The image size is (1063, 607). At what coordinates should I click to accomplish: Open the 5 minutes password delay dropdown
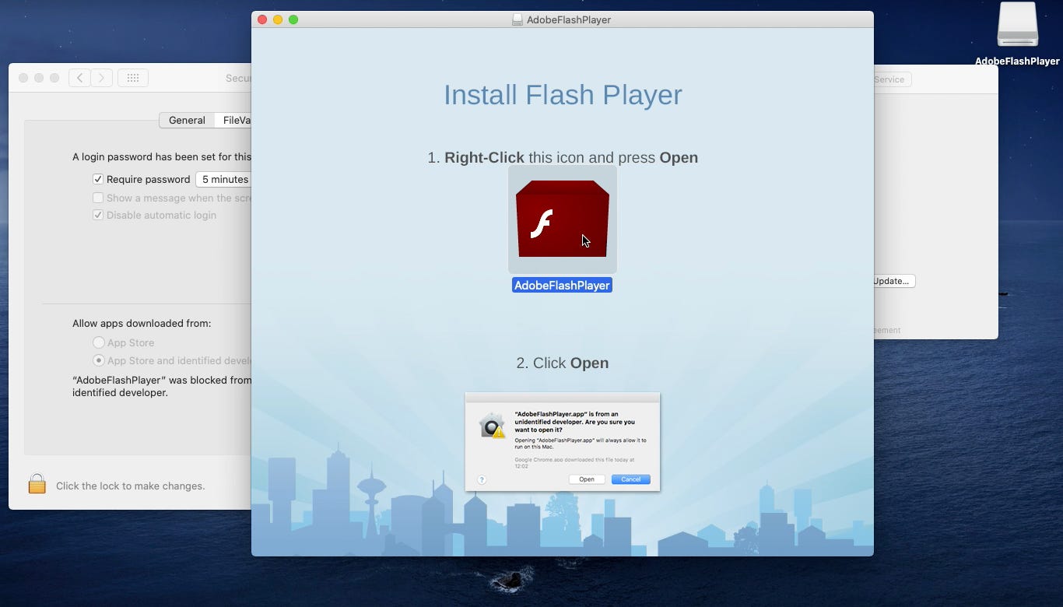[x=223, y=179]
